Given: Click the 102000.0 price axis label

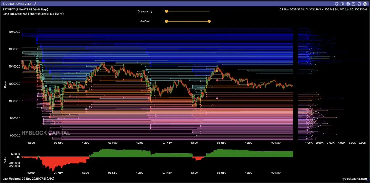Looking at the screenshot, I should tap(15, 84).
